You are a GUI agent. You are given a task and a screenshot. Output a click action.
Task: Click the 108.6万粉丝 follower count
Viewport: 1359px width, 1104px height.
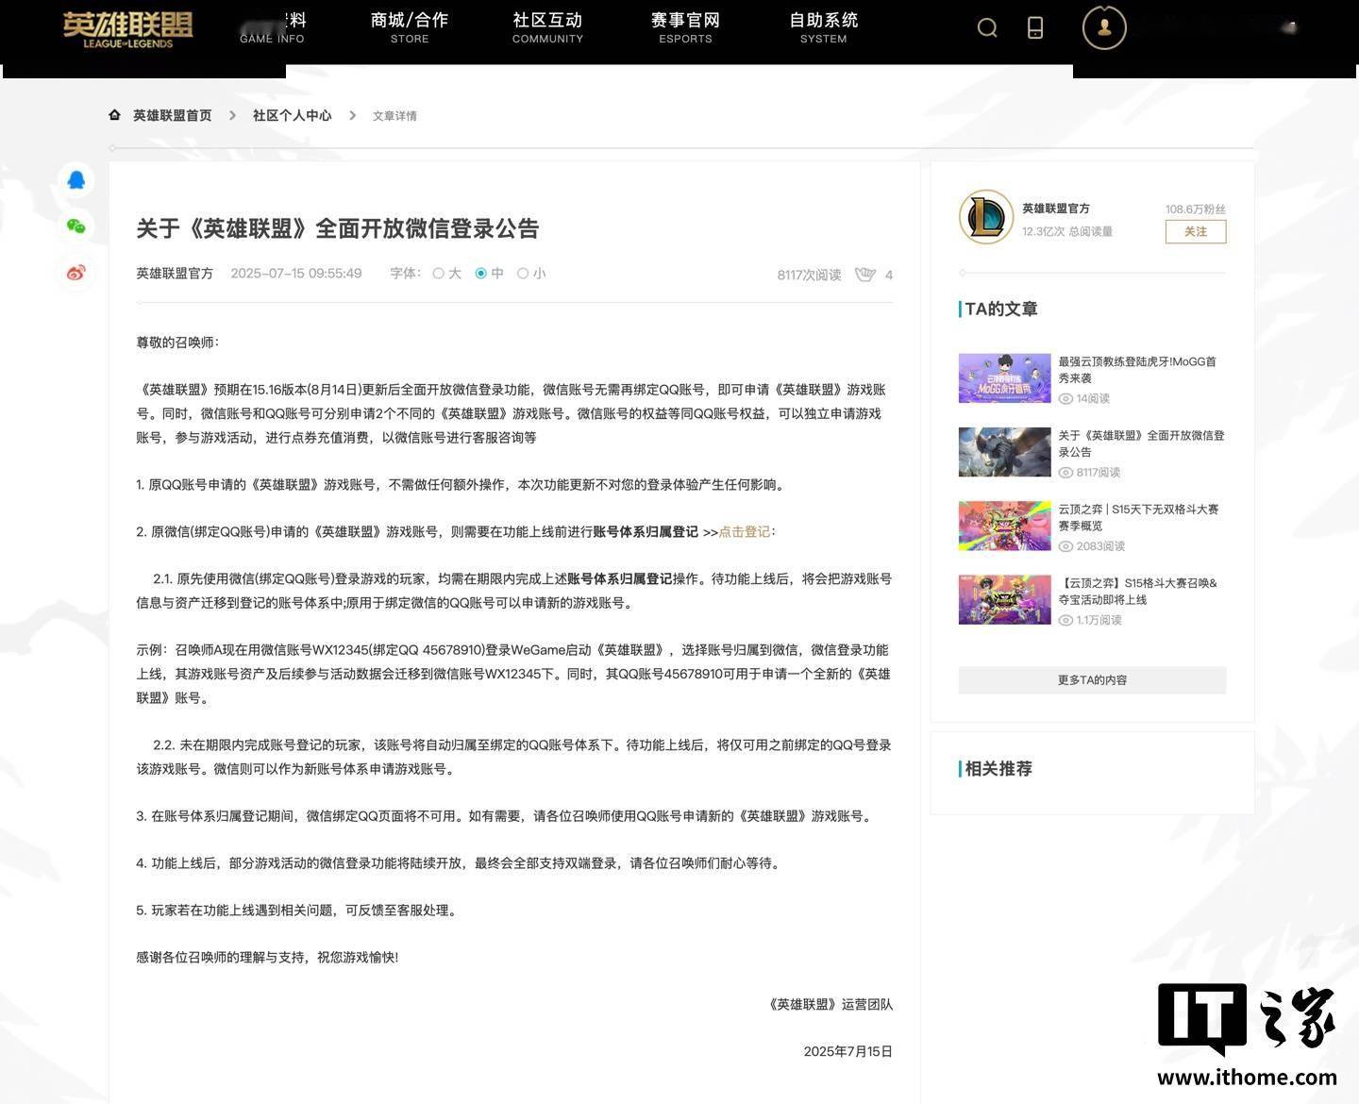coord(1196,209)
